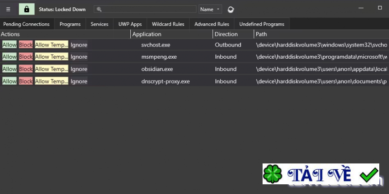Click the Path column header

coord(321,34)
